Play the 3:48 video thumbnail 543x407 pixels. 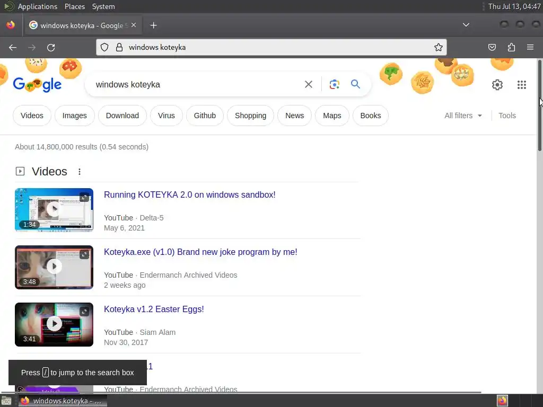tap(54, 267)
